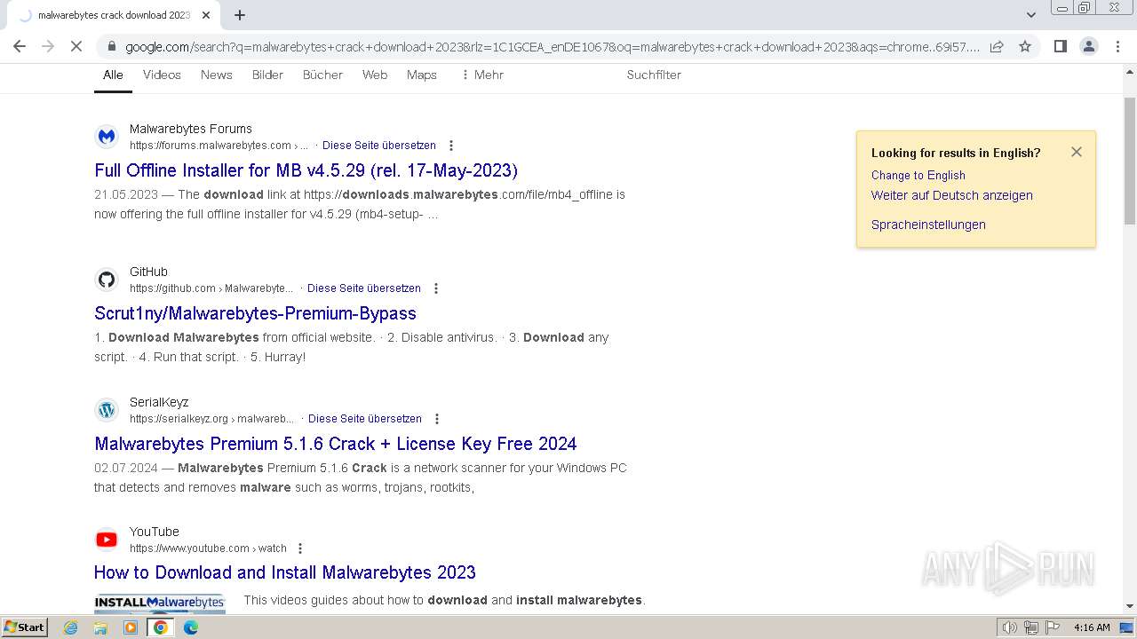Open Microsoft Edge from taskbar

pos(191,627)
